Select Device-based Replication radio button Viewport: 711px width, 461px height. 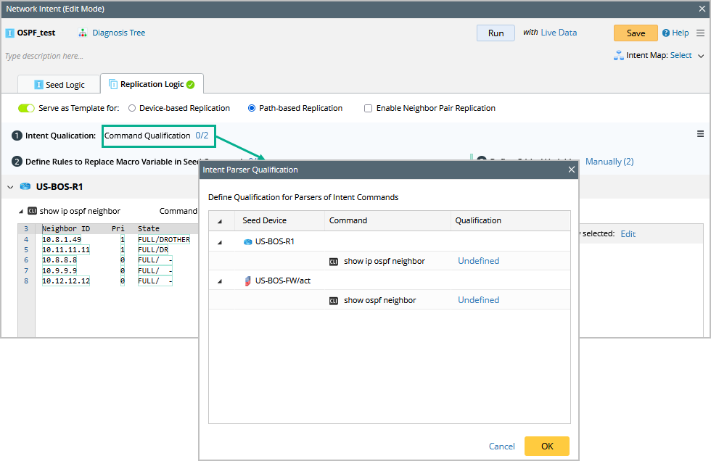(132, 108)
